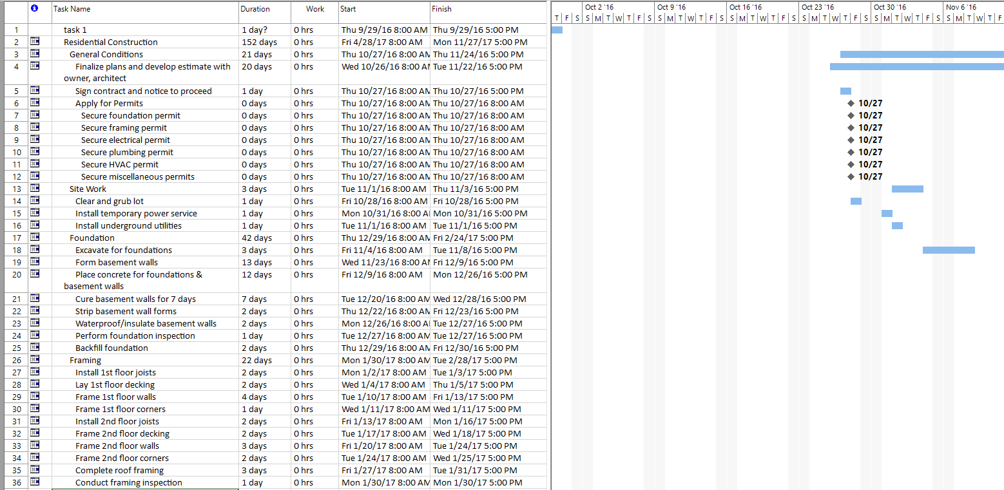Click the '0 hrs' work cell for task 1
Viewport: 1004px width, 490px height.
tap(314, 30)
